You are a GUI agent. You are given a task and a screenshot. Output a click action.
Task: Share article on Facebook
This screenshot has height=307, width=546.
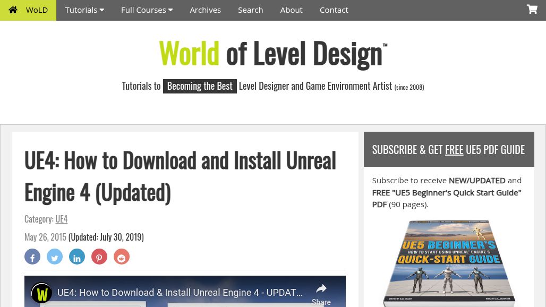click(32, 257)
